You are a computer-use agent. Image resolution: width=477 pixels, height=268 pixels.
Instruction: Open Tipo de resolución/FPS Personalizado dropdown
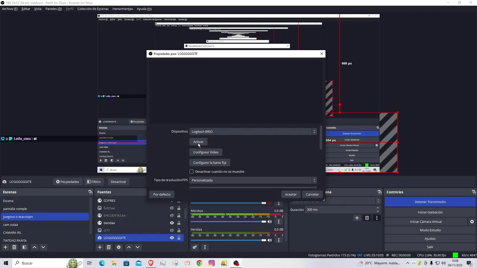(x=253, y=180)
